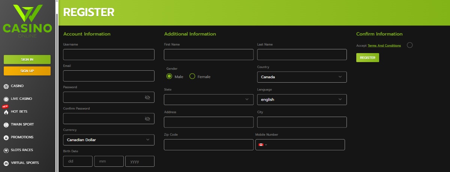Click the Hot Bets flame icon

[6, 112]
